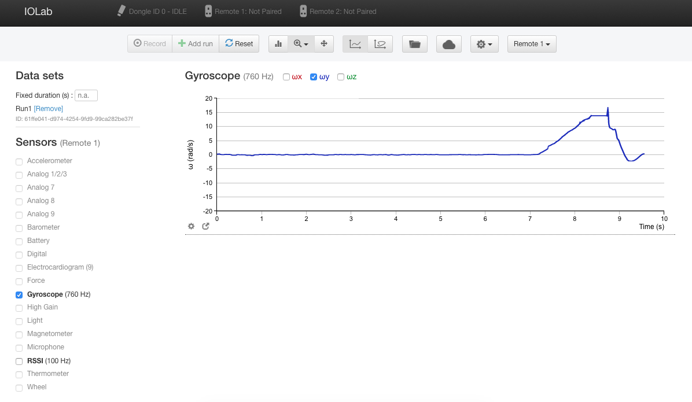The image size is (692, 402).
Task: Enable the ωx gyroscope trace
Action: coord(286,77)
